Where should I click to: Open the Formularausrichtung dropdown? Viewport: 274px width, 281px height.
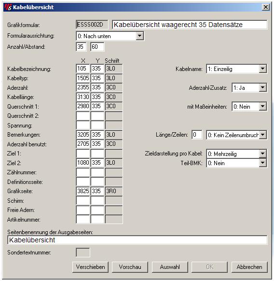tap(139, 36)
